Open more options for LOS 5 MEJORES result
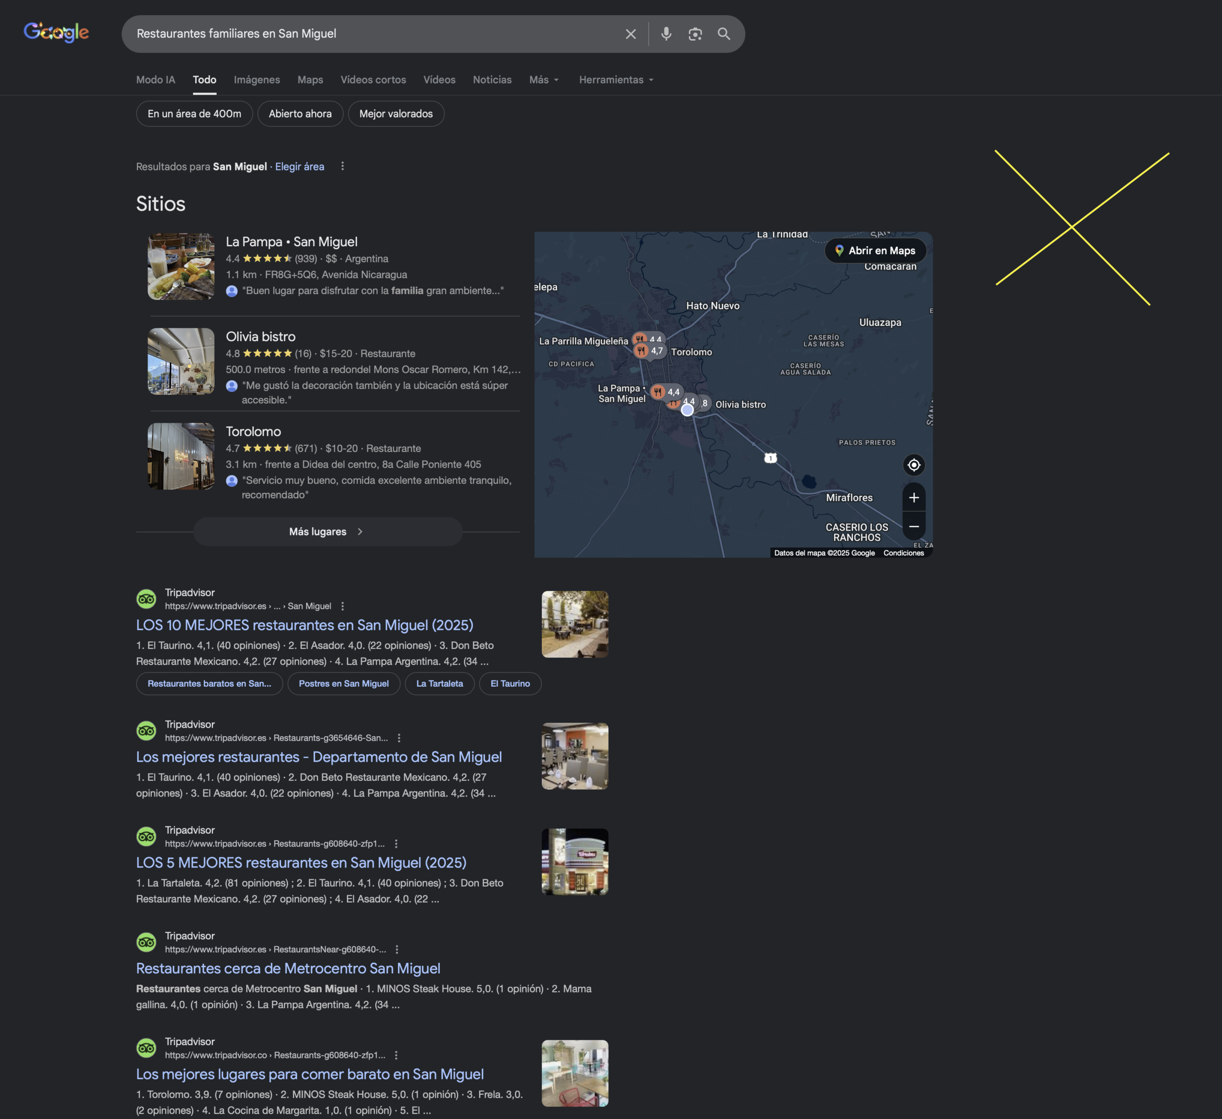The width and height of the screenshot is (1222, 1119). pos(396,843)
